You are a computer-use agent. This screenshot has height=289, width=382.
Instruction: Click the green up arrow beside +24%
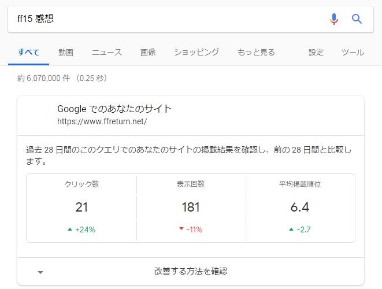click(70, 229)
